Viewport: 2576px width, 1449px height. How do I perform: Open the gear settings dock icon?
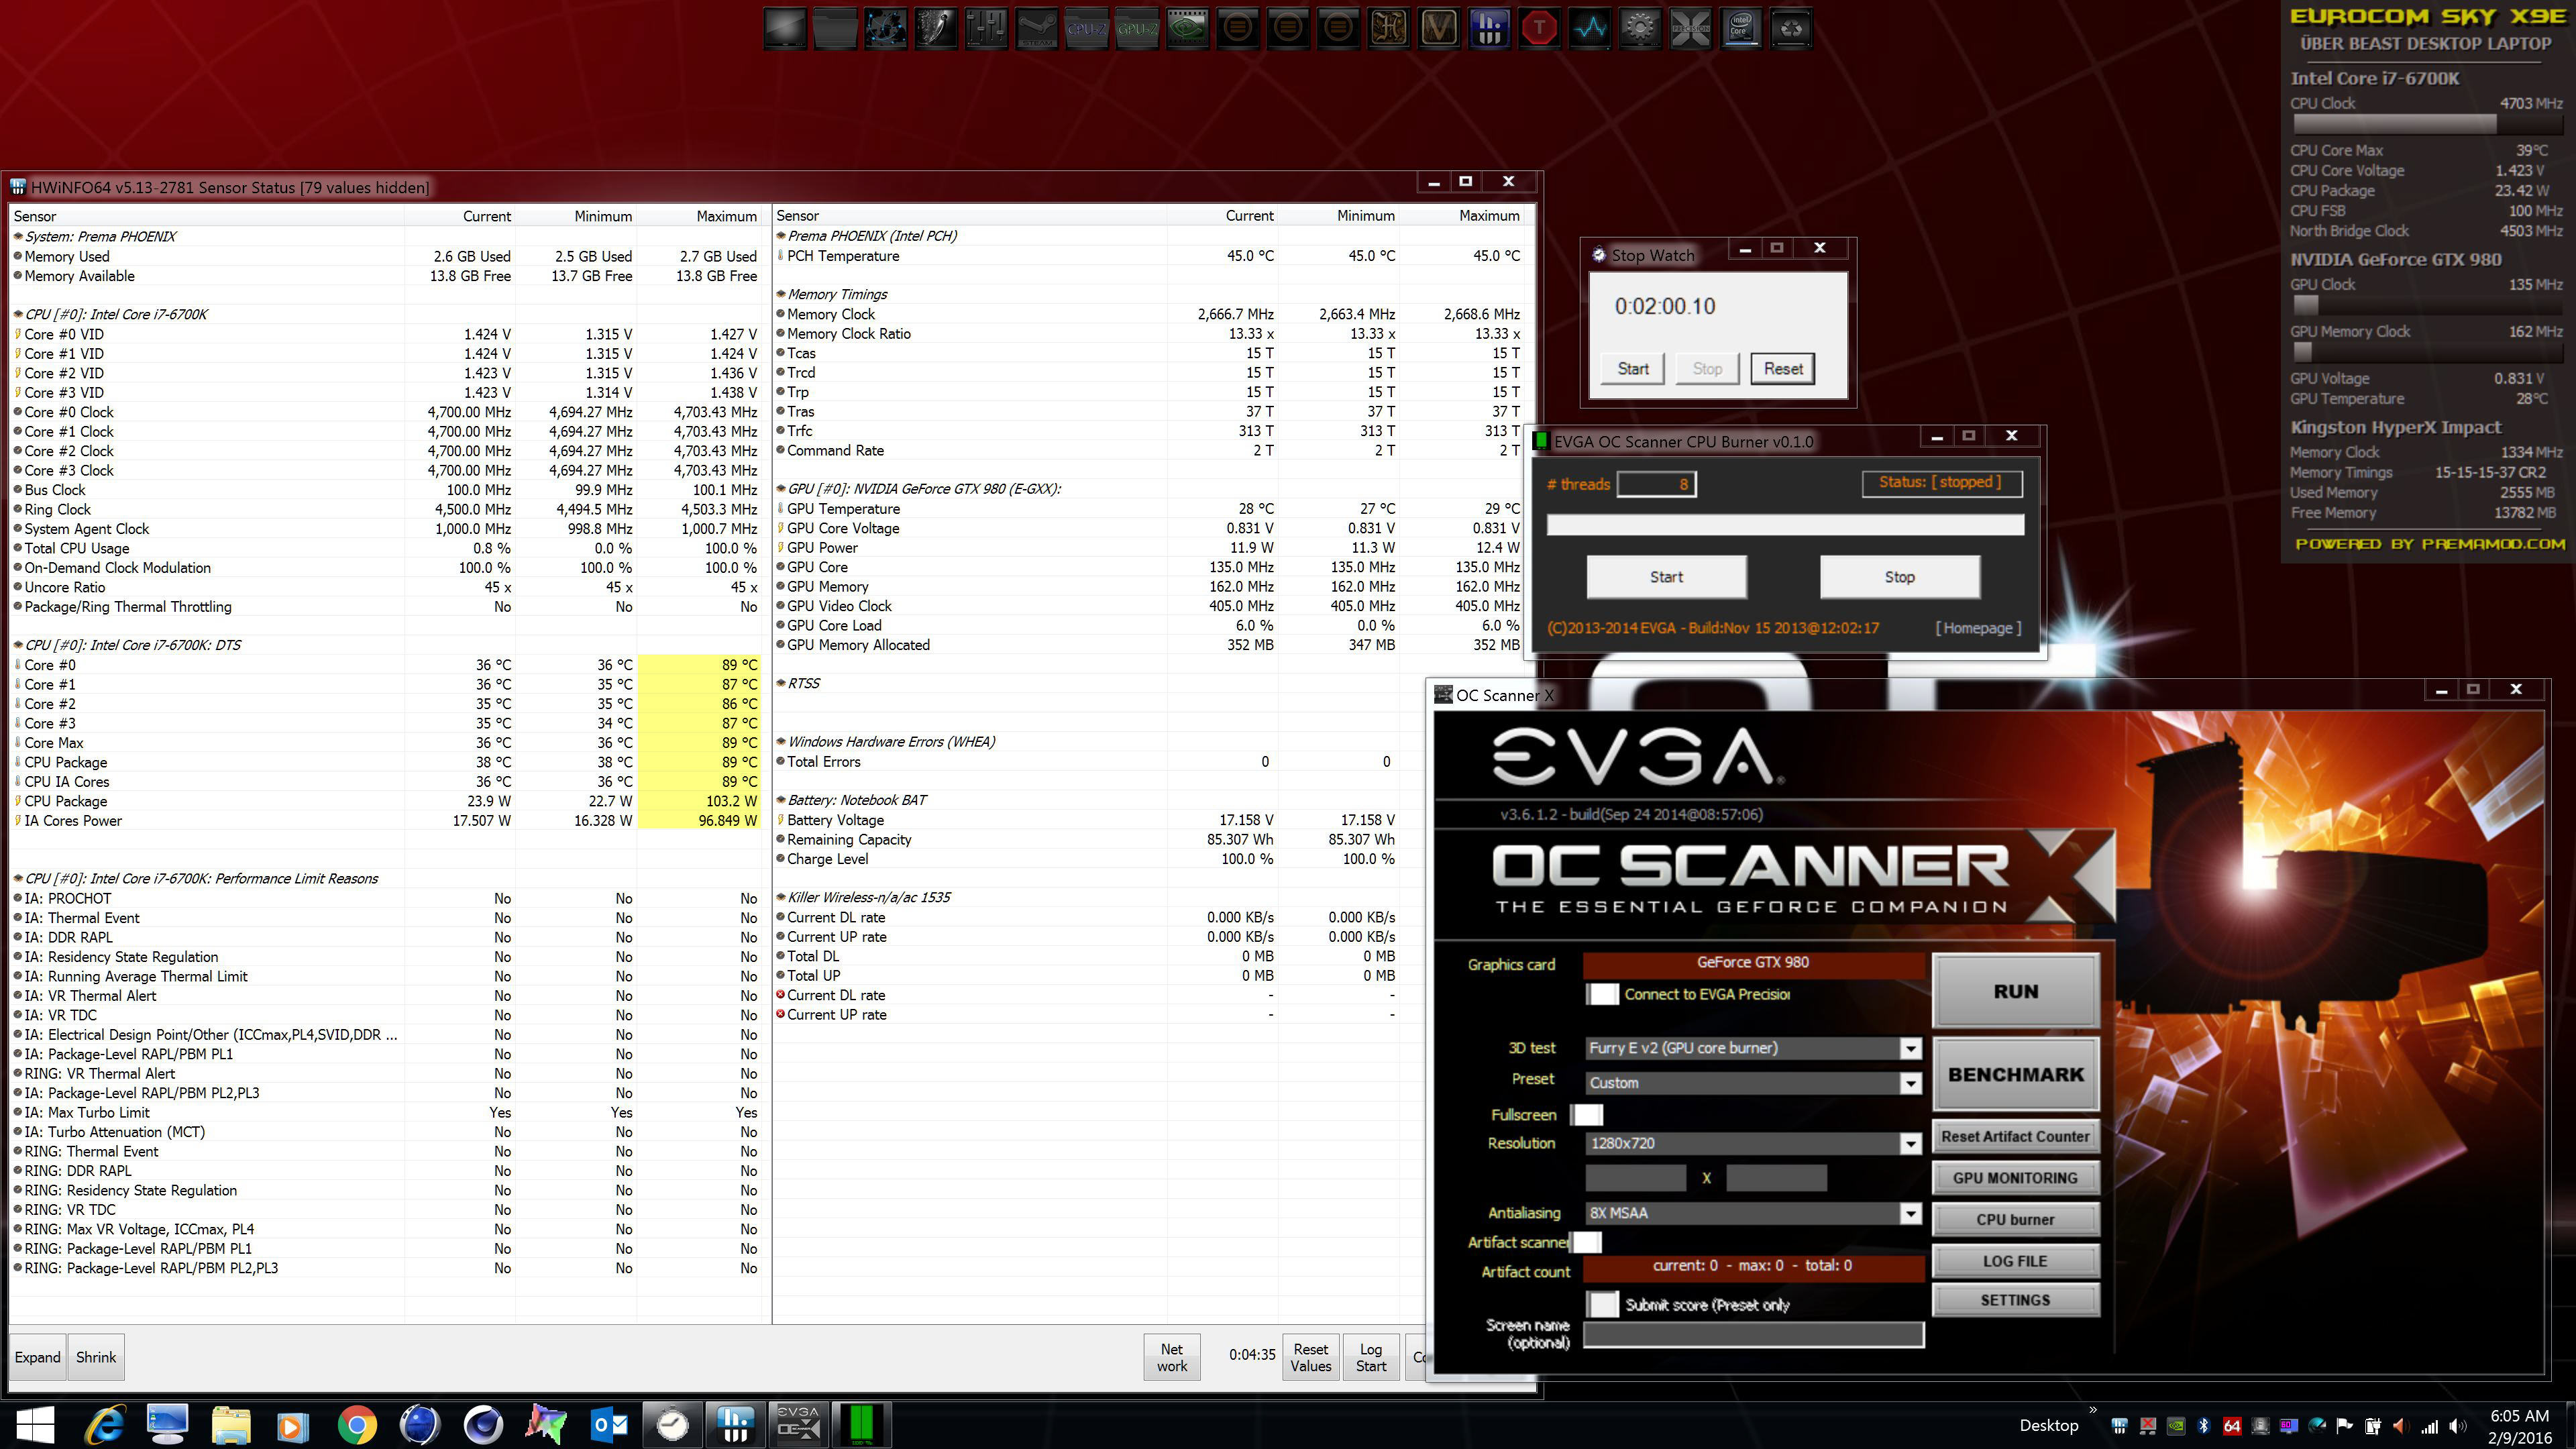tap(1640, 29)
